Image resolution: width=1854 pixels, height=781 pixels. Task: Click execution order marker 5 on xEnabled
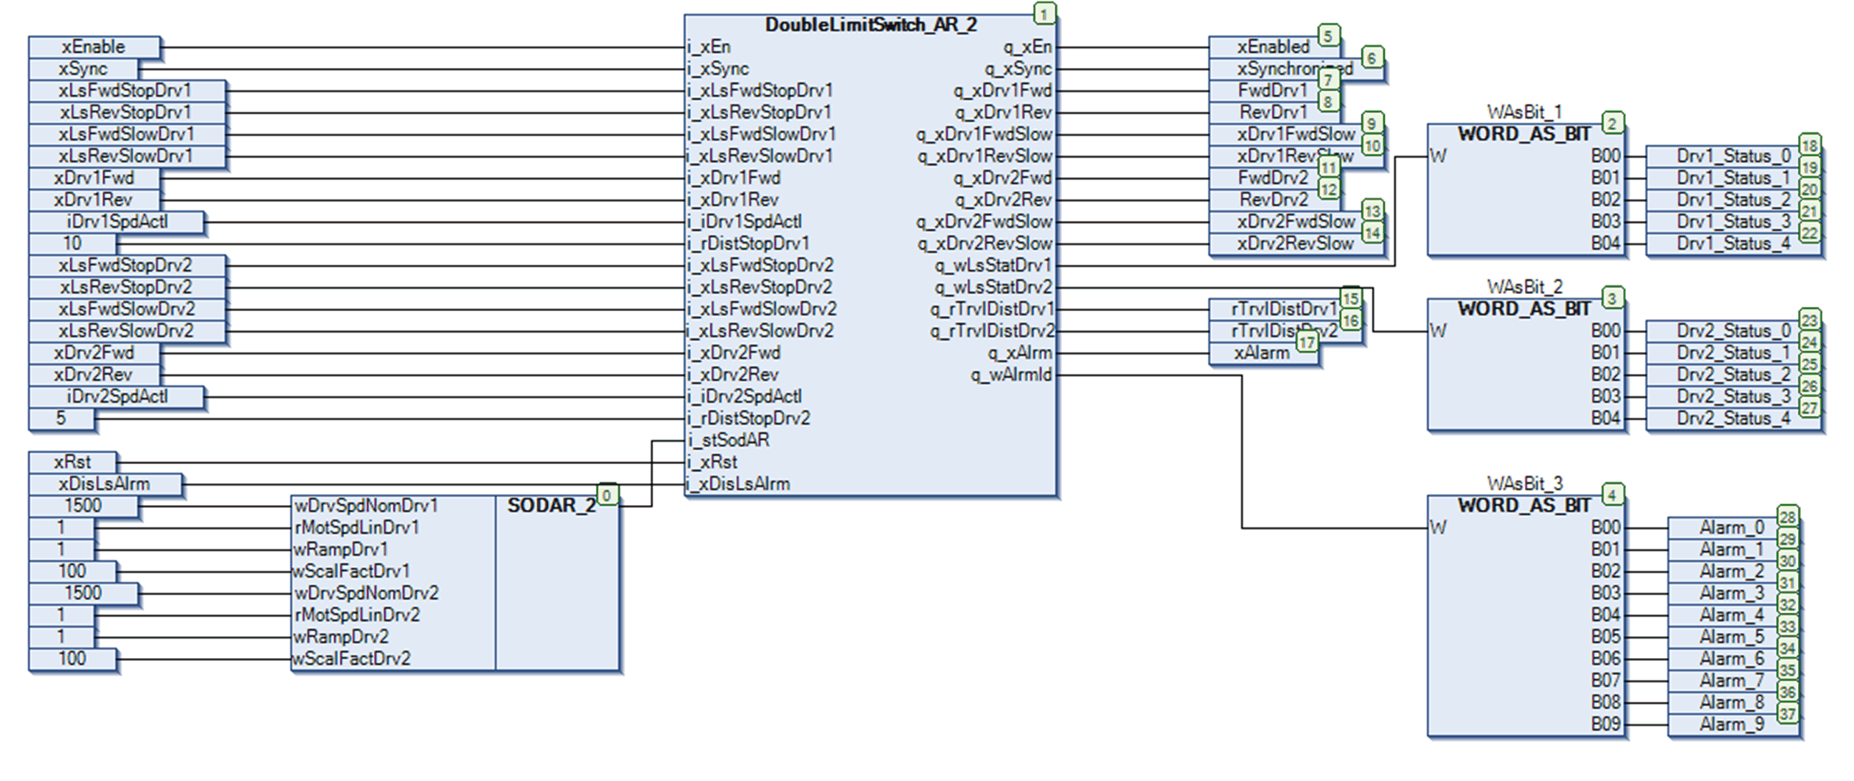(x=1328, y=35)
